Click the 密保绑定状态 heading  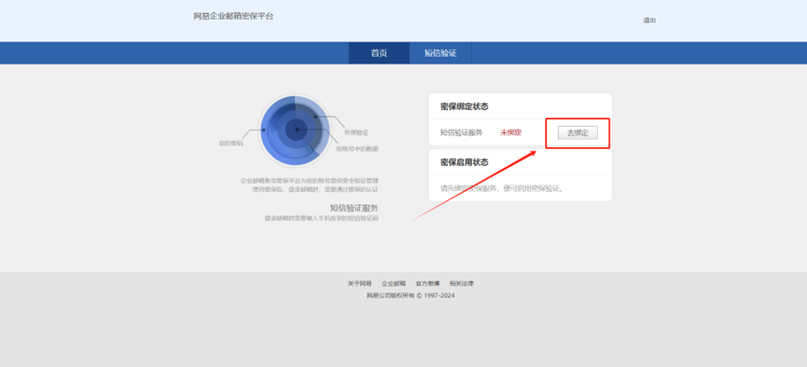465,106
